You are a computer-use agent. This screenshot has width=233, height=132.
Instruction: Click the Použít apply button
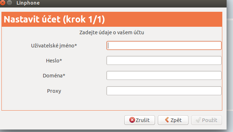[x=207, y=120]
